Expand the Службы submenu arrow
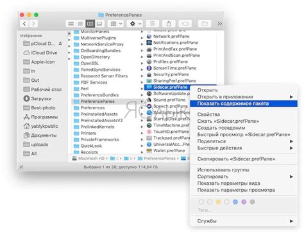This screenshot has width=304, height=234. 291,221
